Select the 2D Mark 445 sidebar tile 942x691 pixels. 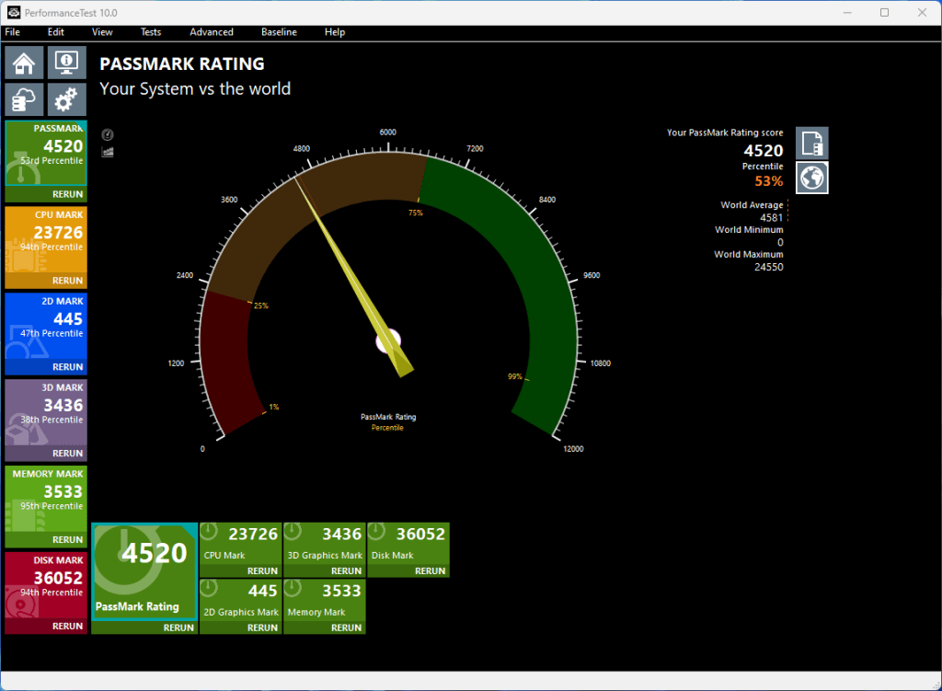click(46, 326)
